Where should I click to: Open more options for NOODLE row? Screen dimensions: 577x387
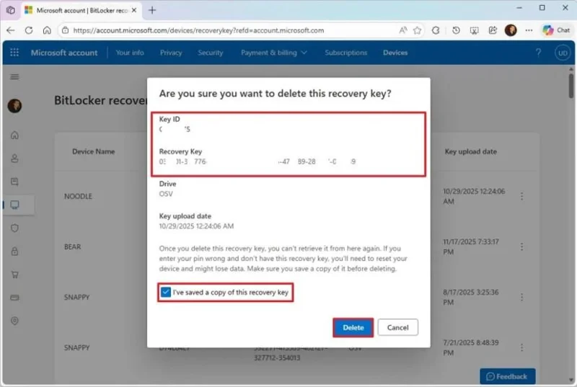521,196
